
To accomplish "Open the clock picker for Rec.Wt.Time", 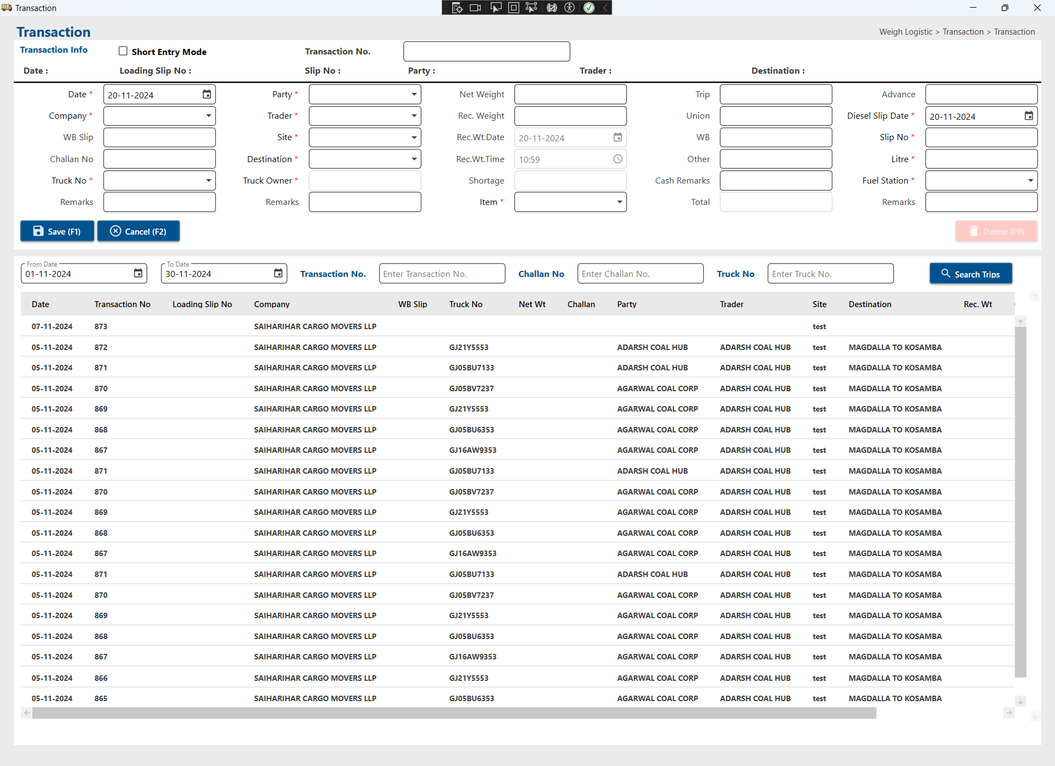I will tap(617, 159).
